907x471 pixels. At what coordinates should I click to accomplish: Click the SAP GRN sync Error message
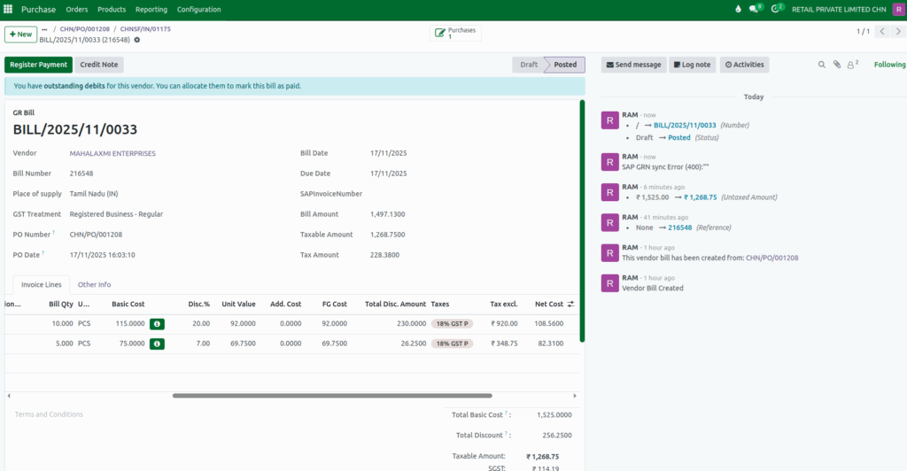point(665,167)
